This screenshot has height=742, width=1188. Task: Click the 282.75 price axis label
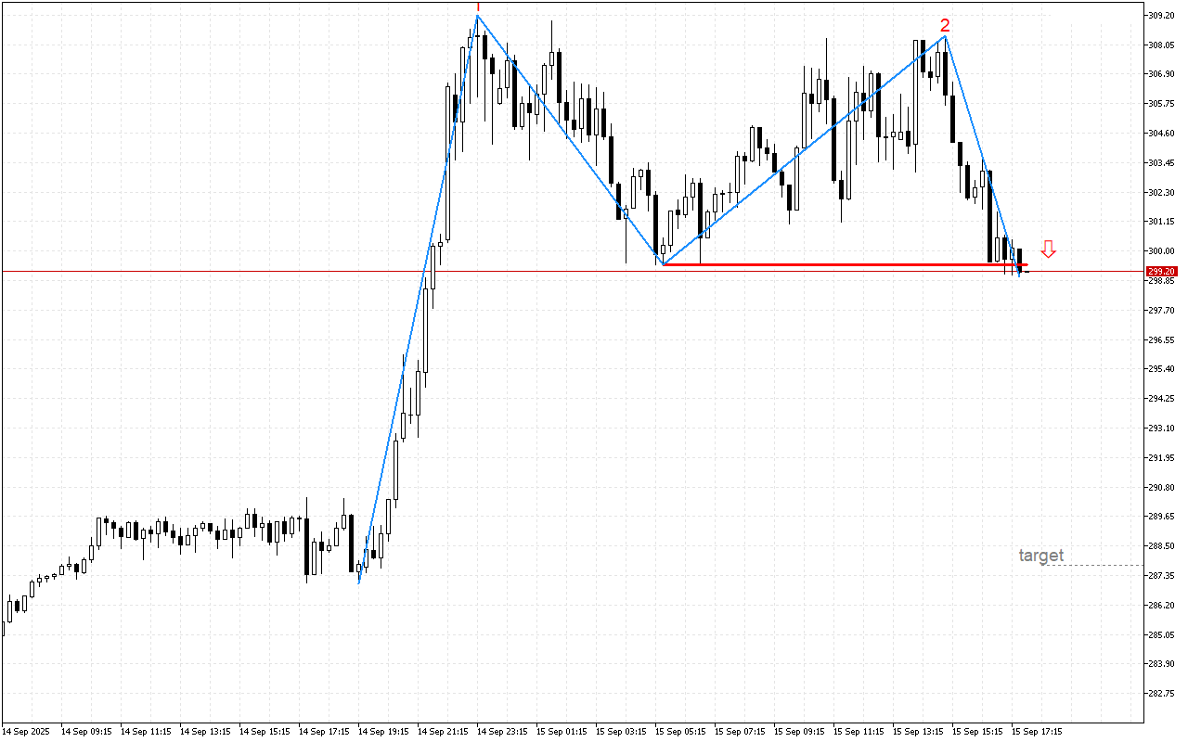[x=1161, y=694]
